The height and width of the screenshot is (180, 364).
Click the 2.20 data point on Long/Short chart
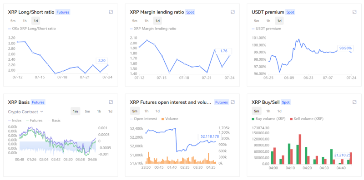coord(108,65)
